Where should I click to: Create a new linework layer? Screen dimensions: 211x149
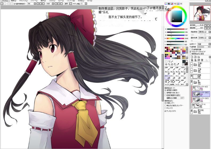[x=195, y=57]
